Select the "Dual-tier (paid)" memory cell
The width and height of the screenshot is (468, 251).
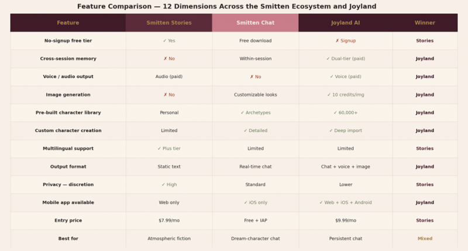tap(345, 59)
